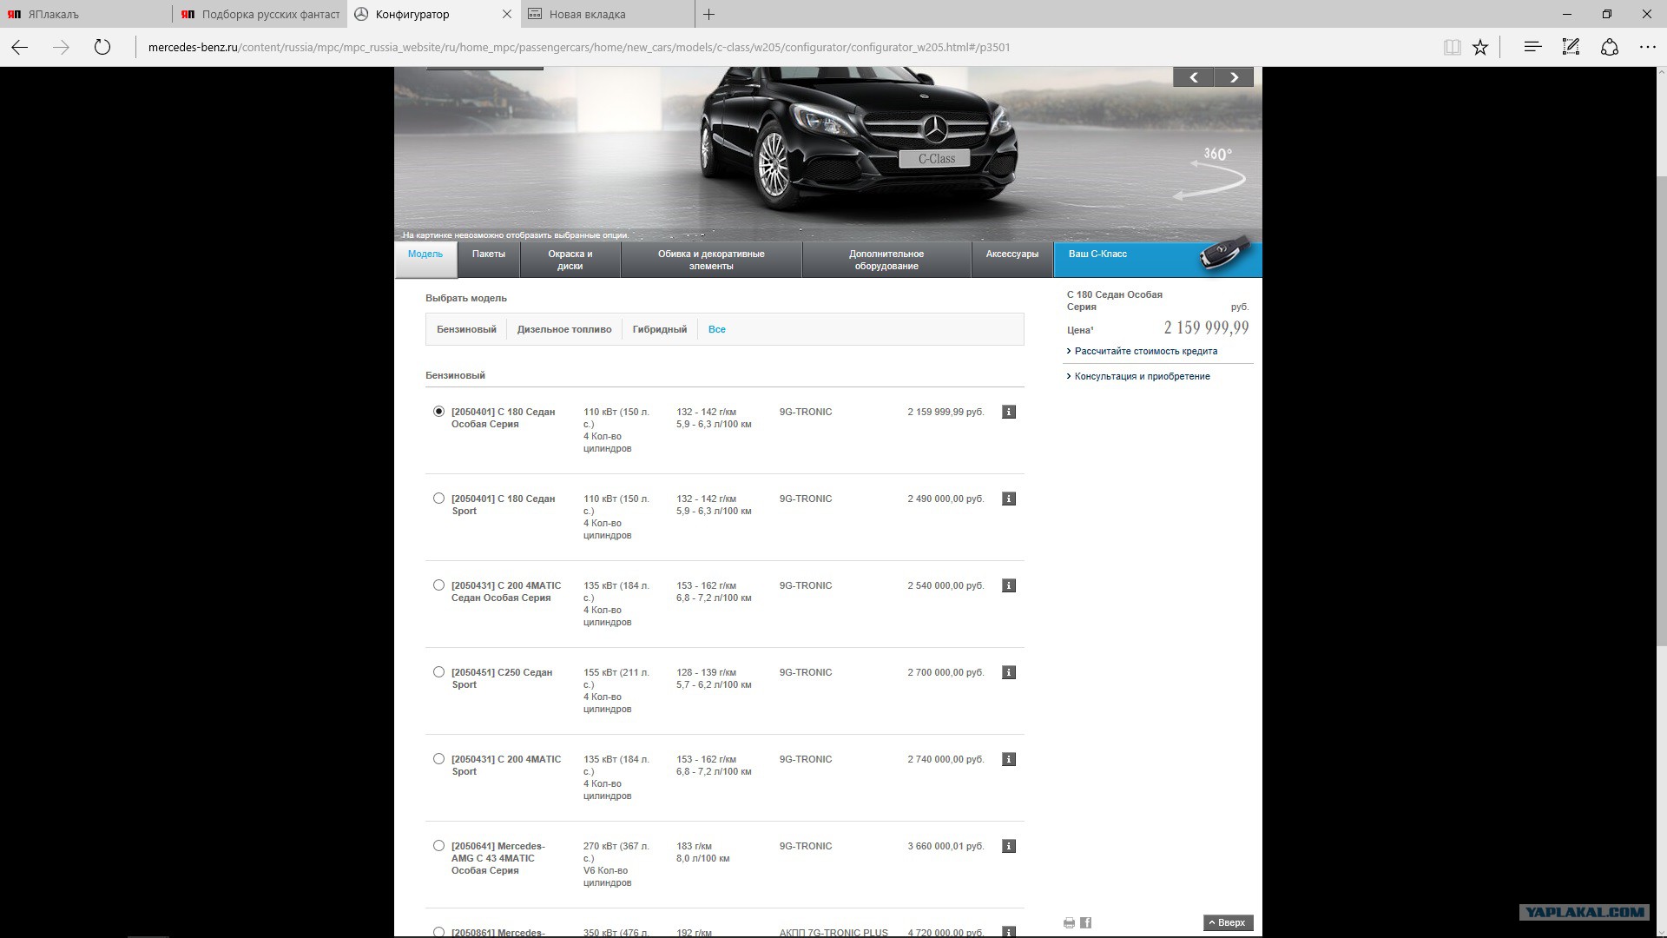
Task: Filter models by Гибридный
Action: coord(660,329)
